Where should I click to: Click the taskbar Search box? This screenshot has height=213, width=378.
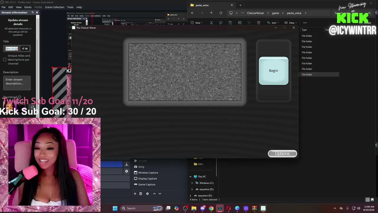142,208
